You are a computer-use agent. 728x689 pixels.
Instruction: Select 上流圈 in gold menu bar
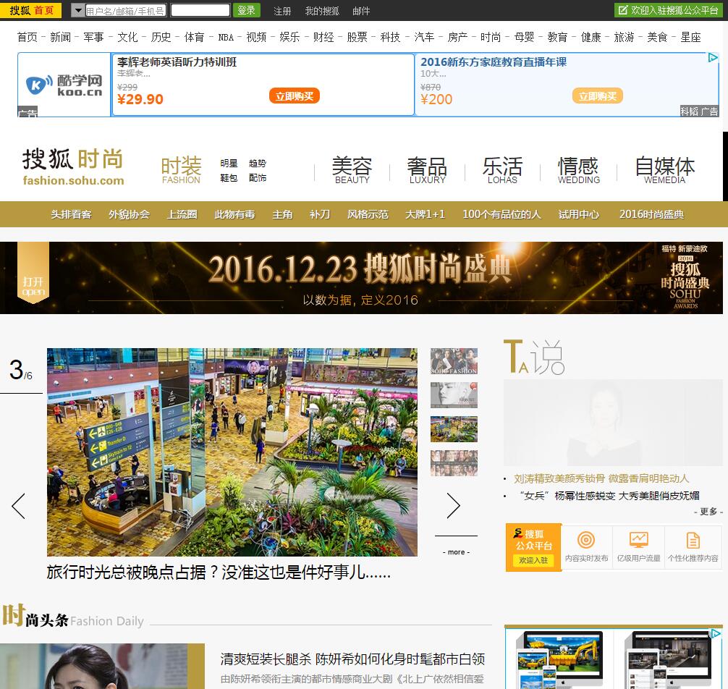click(x=182, y=214)
